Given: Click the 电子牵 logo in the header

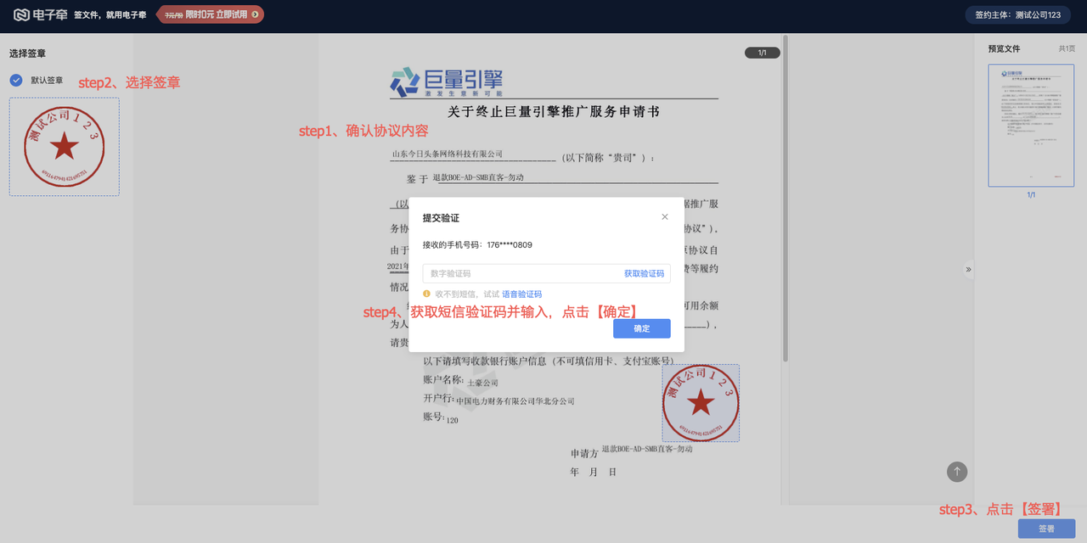Looking at the screenshot, I should tap(40, 14).
